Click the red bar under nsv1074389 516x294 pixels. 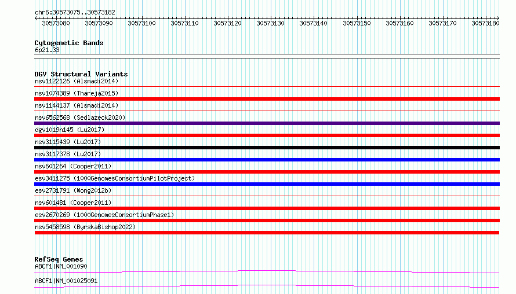click(267, 99)
